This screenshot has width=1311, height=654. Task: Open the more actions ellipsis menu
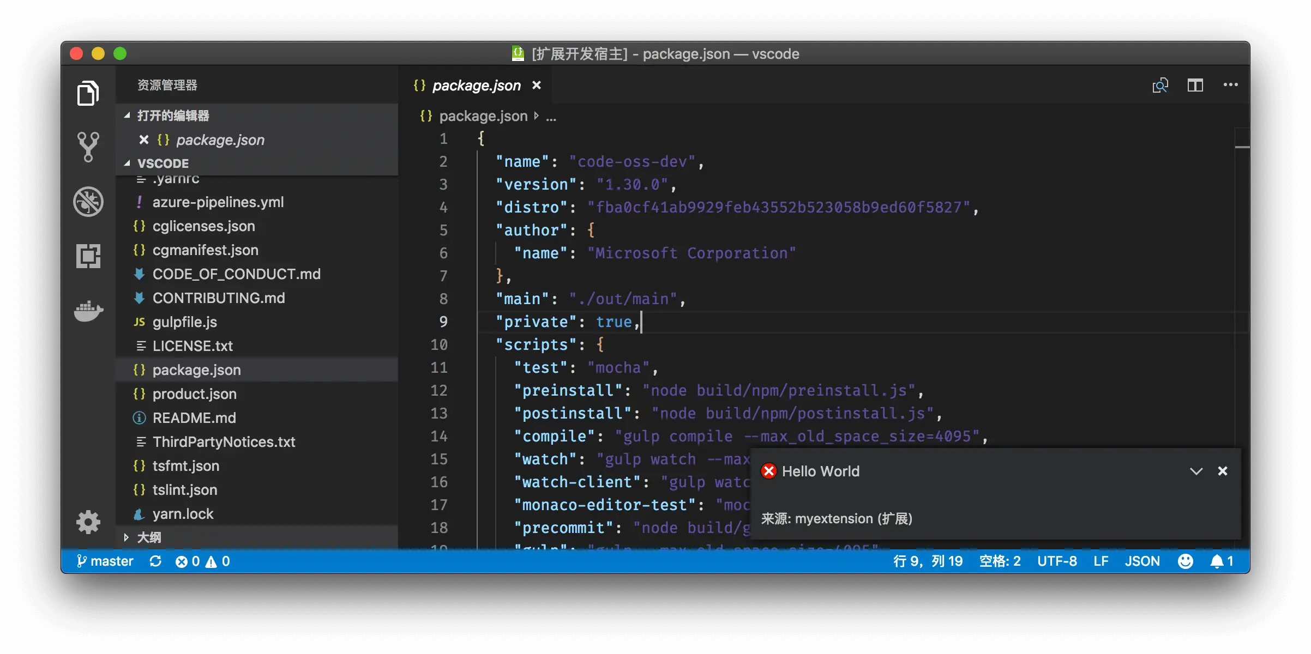click(1230, 85)
